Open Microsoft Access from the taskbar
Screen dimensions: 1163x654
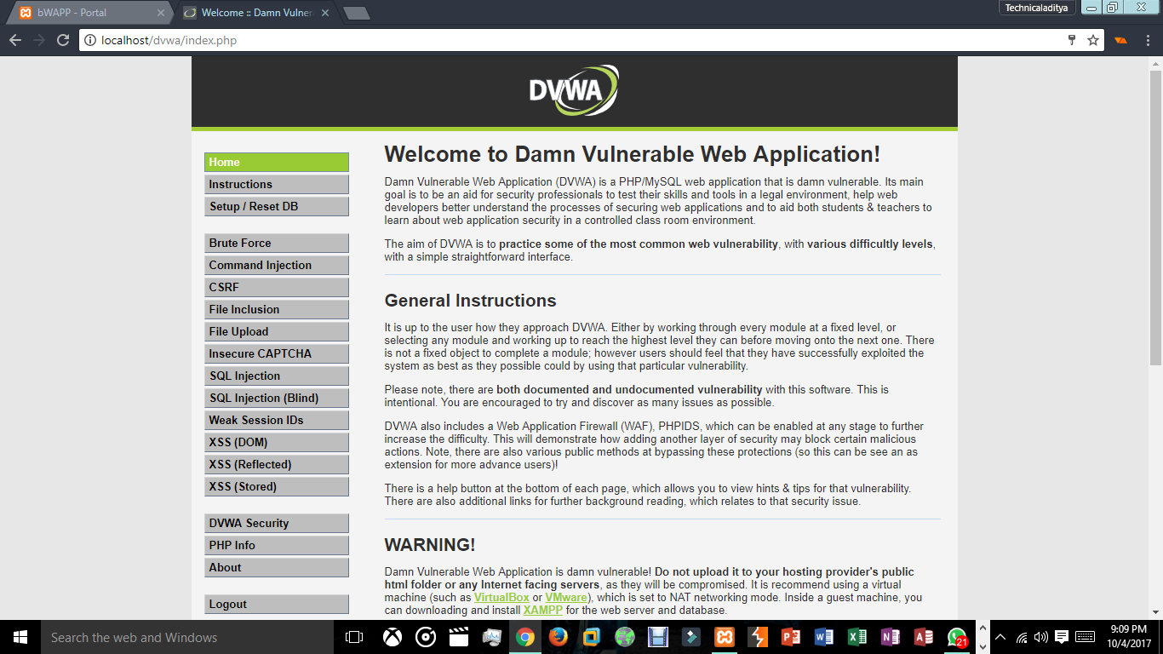point(924,637)
